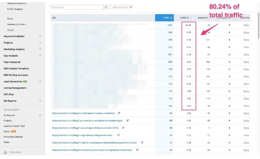The width and height of the screenshot is (260, 159).
Task: Open Projects under Management
Action: 8,120
